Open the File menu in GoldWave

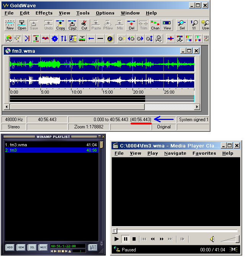coord(9,13)
